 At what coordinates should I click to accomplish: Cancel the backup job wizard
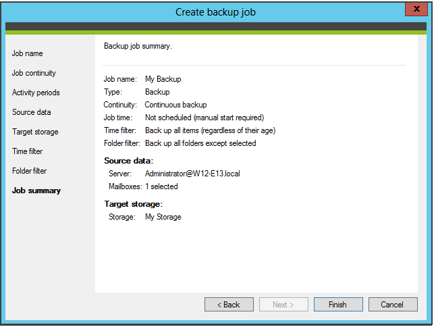click(392, 305)
